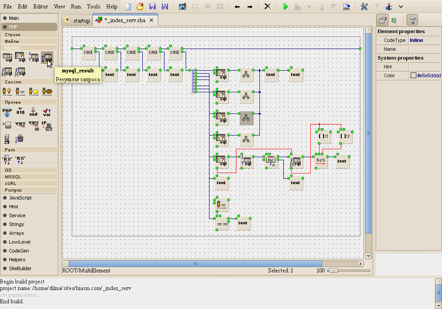Select the IP computer palette element
The width and height of the screenshot is (442, 309).
(x=47, y=126)
